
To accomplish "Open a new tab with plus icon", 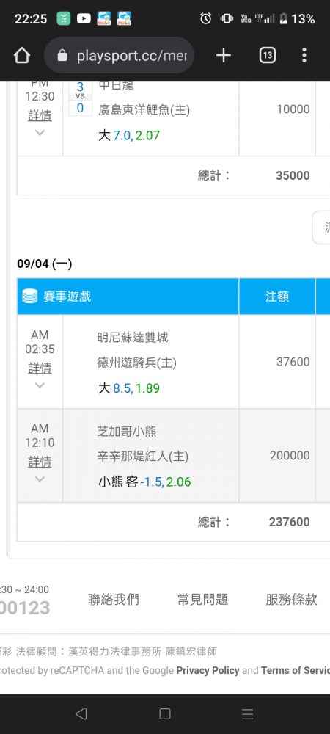I will point(224,56).
